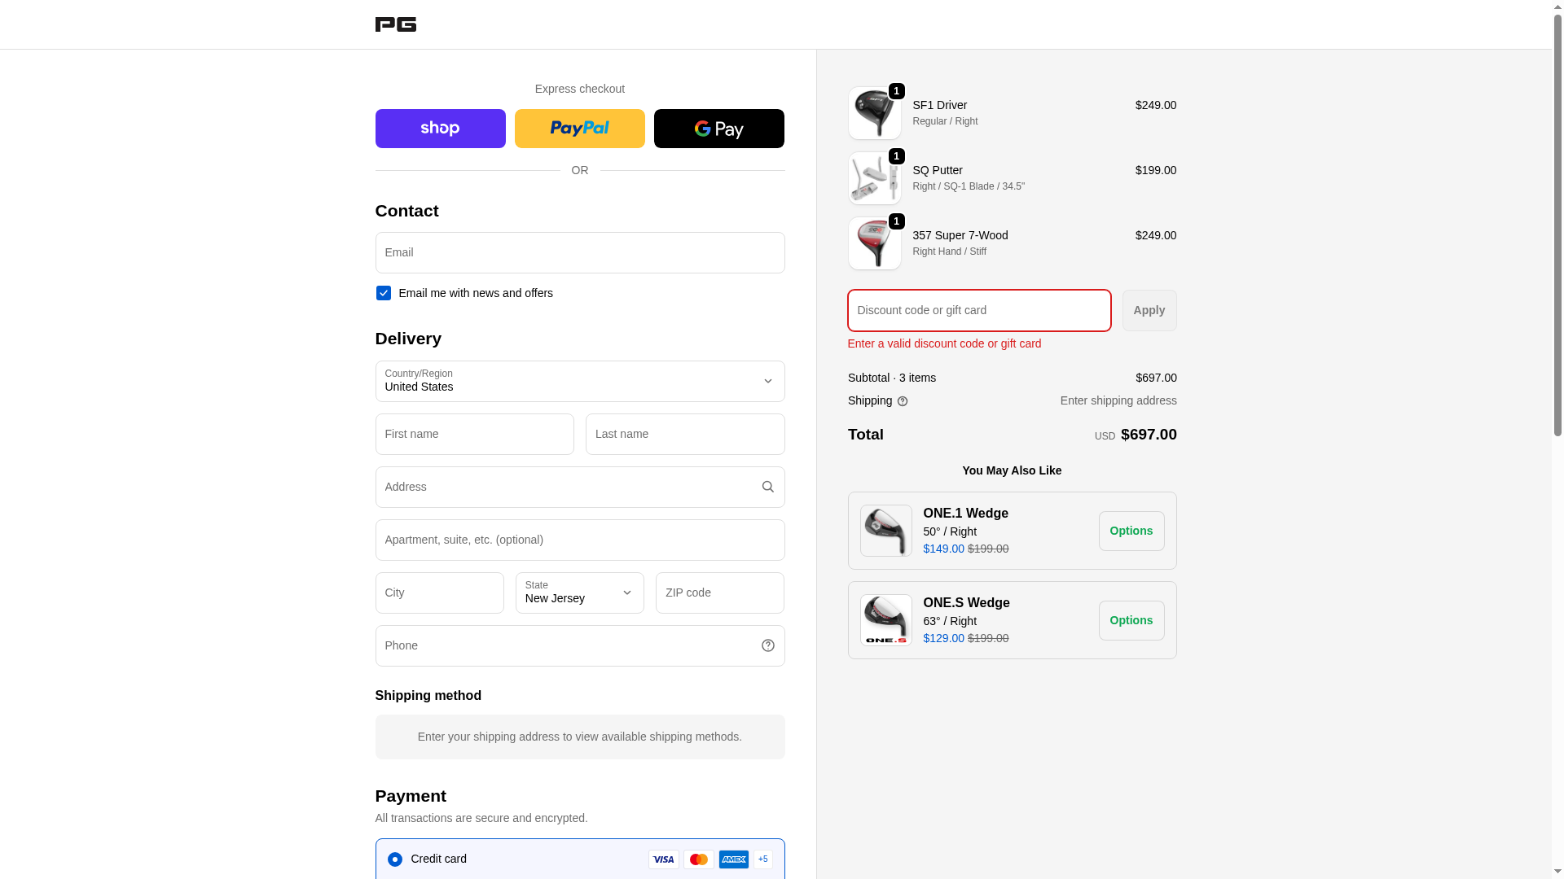
Task: Open the Country/Region dropdown
Action: pos(579,381)
